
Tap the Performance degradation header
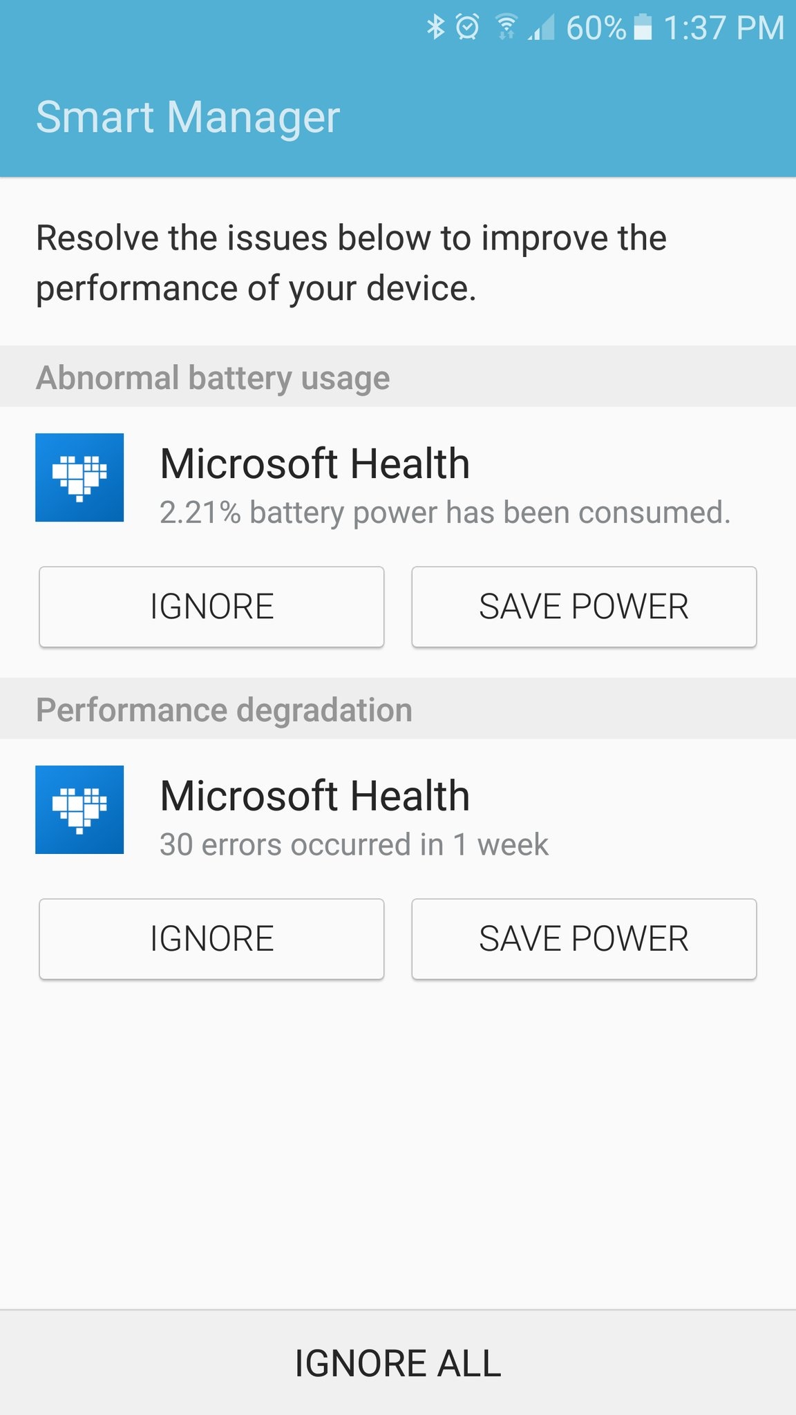click(x=398, y=709)
